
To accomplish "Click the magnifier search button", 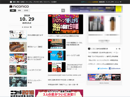I will click(63, 11).
